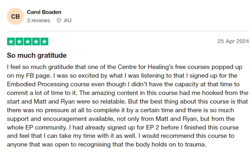Open the So much gratitude review title

point(37,55)
